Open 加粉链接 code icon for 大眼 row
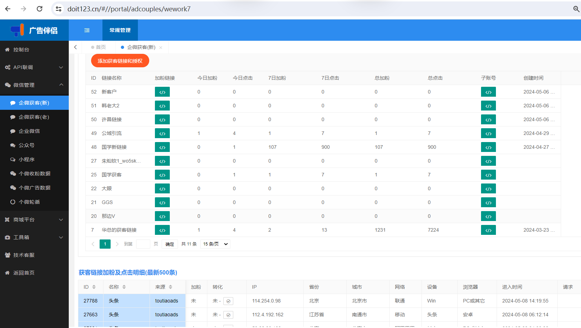581x328 pixels. 162,188
